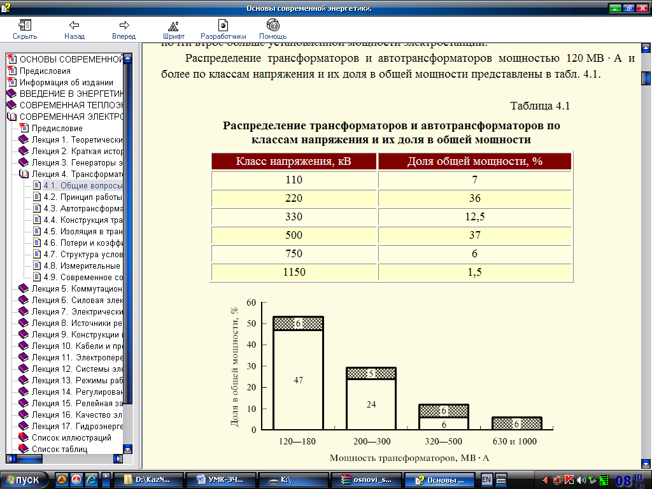The width and height of the screenshot is (652, 489).
Task: Click tree panel vertical scrollbar thumb
Action: coord(127,233)
